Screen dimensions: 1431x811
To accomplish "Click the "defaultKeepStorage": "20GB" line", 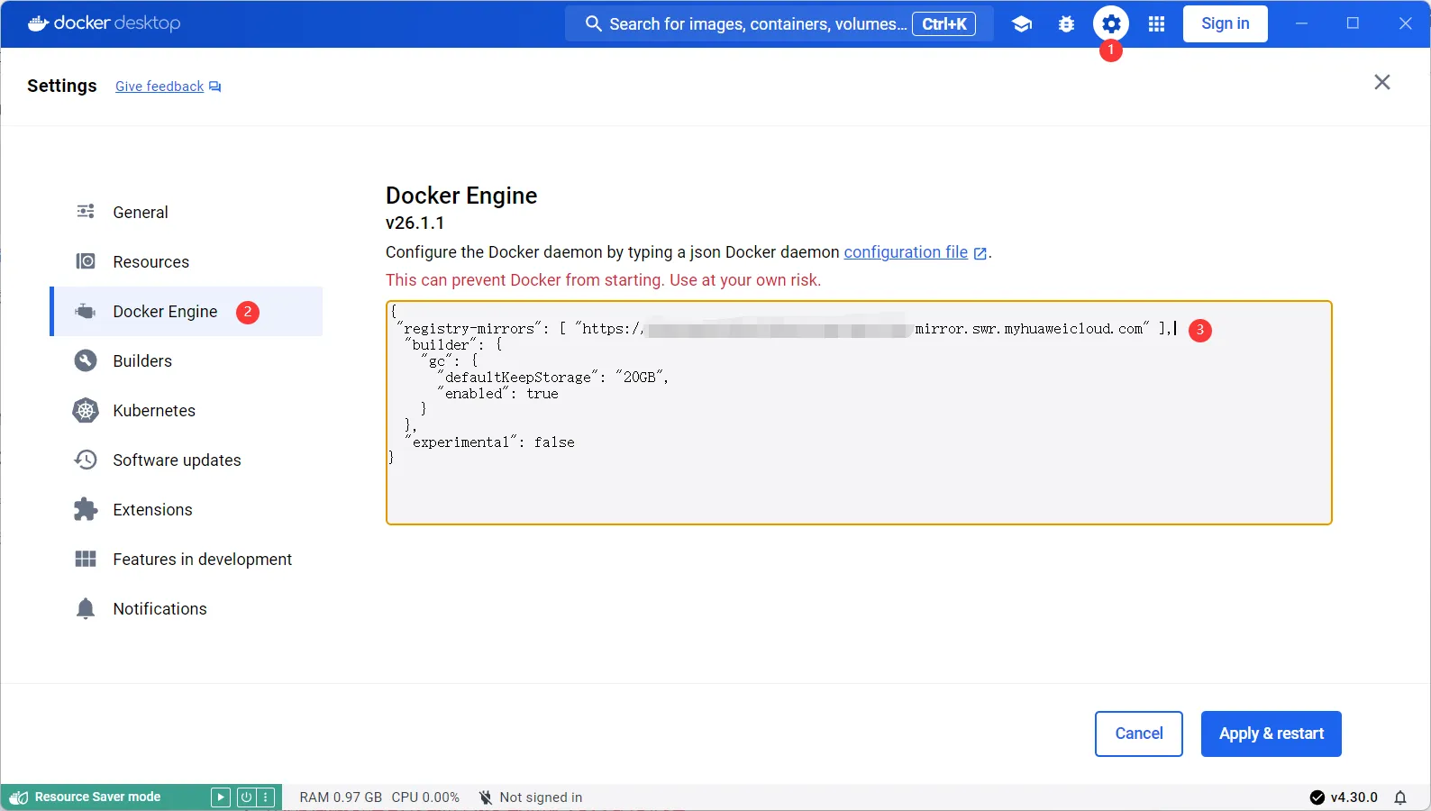I will click(x=552, y=378).
